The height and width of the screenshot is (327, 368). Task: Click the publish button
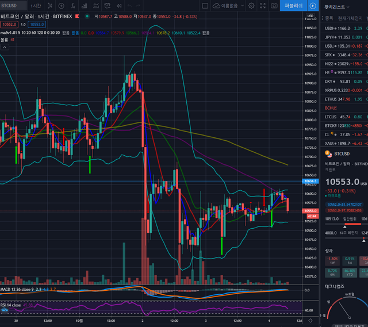click(294, 6)
